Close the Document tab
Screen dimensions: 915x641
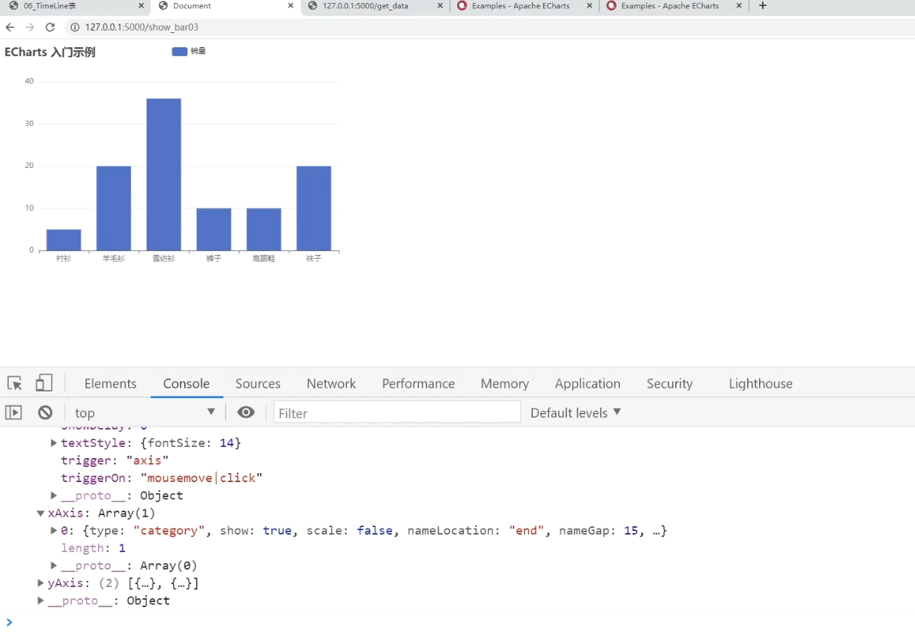coord(291,5)
